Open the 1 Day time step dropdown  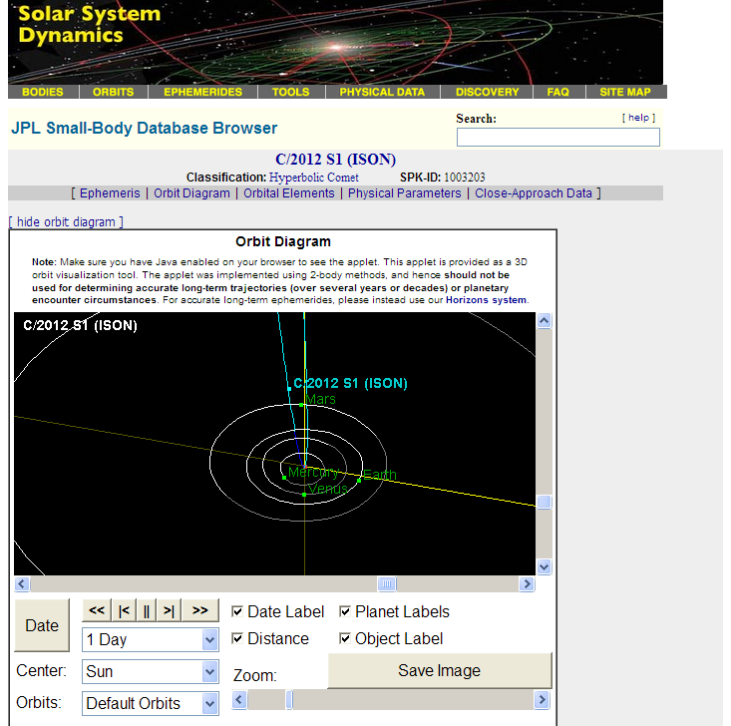150,639
